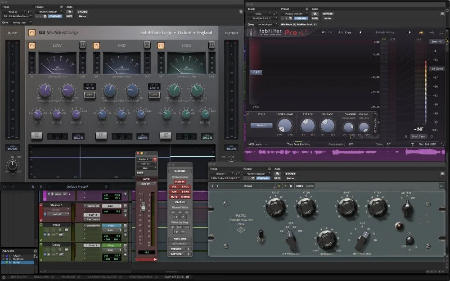
Task: Toggle BYPASS on the Pro-L 2 plugin header
Action: coord(328,14)
